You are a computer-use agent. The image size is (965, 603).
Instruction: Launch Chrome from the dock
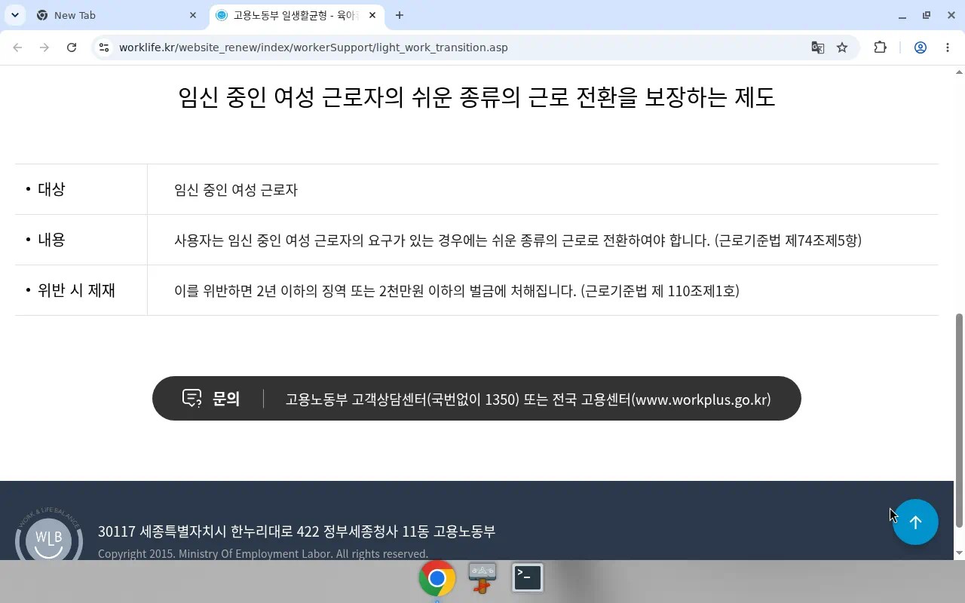437,578
